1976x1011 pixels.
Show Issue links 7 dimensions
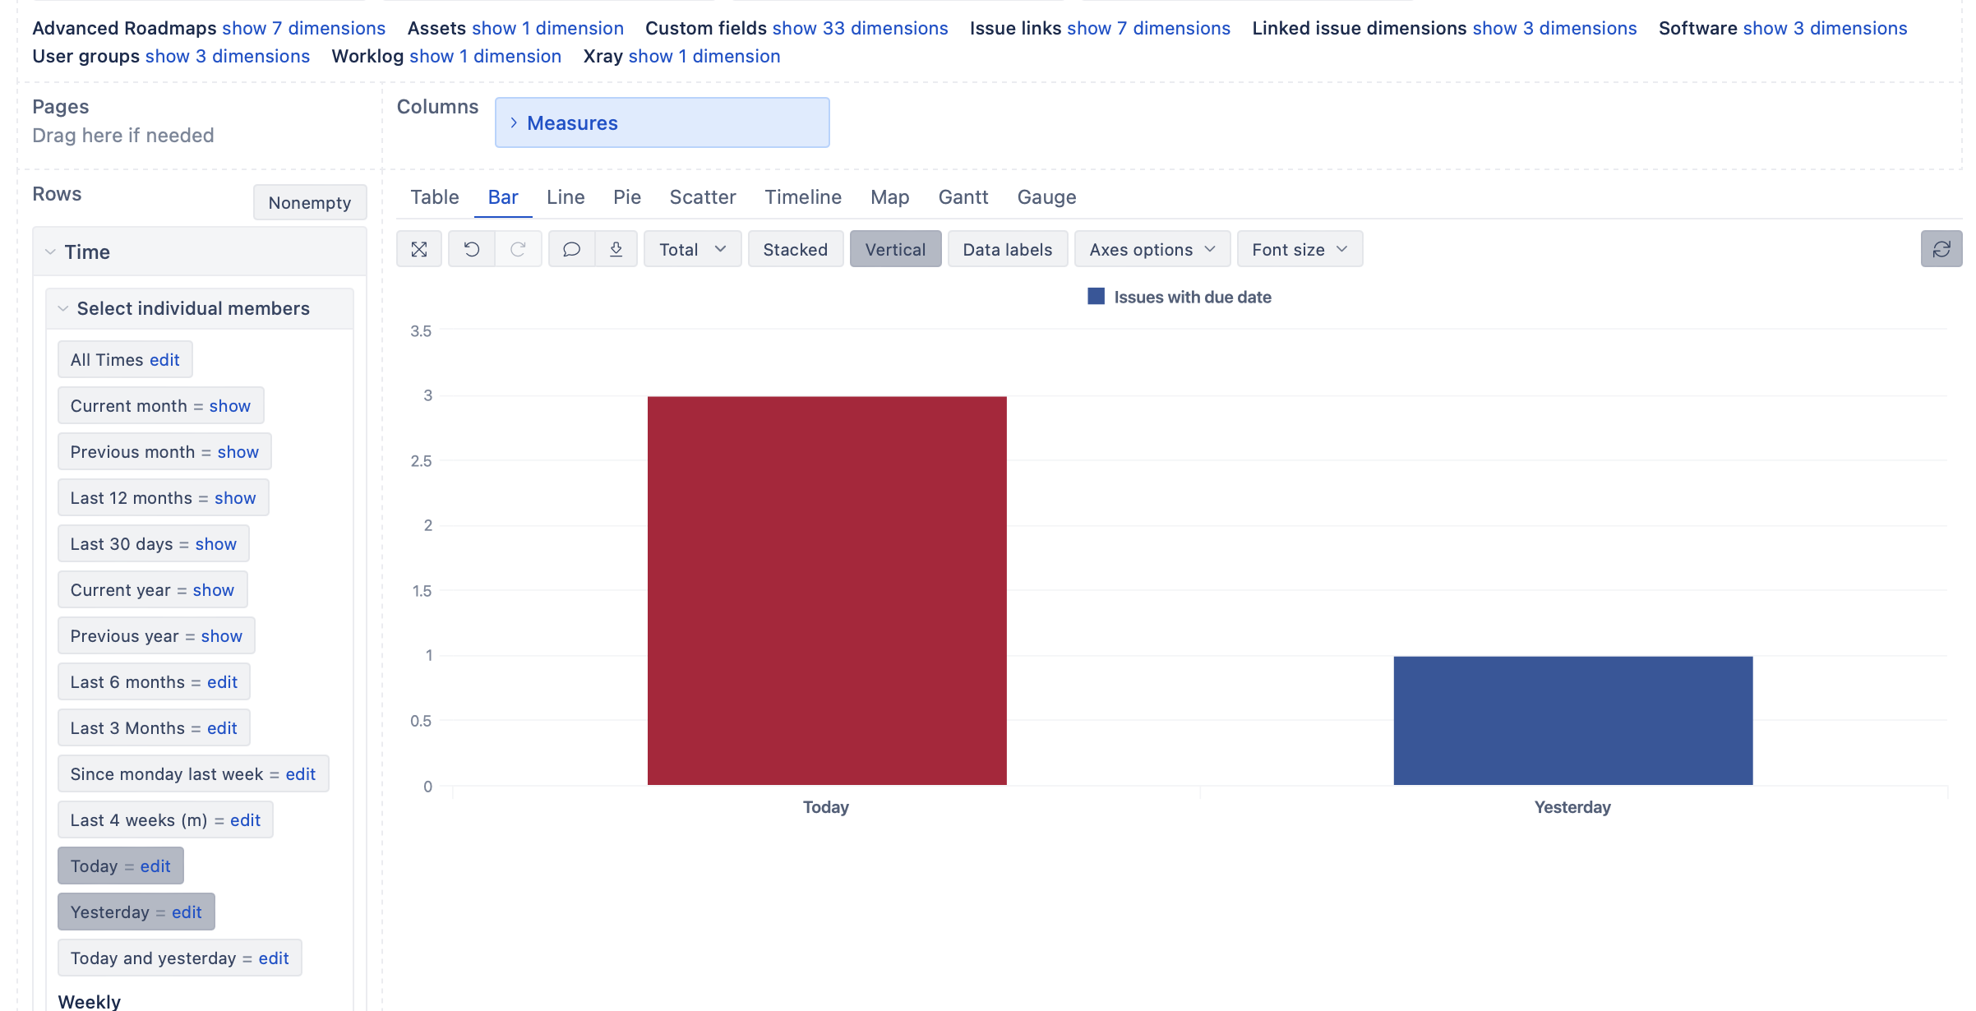[1148, 28]
